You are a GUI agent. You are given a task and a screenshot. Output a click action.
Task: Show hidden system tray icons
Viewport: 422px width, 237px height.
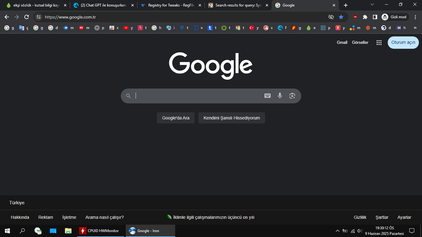337,231
